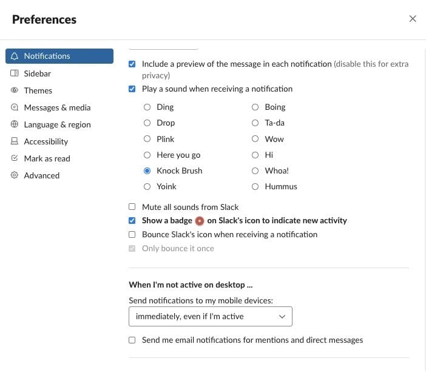
Task: Click the Language & region globe icon
Action: click(15, 124)
